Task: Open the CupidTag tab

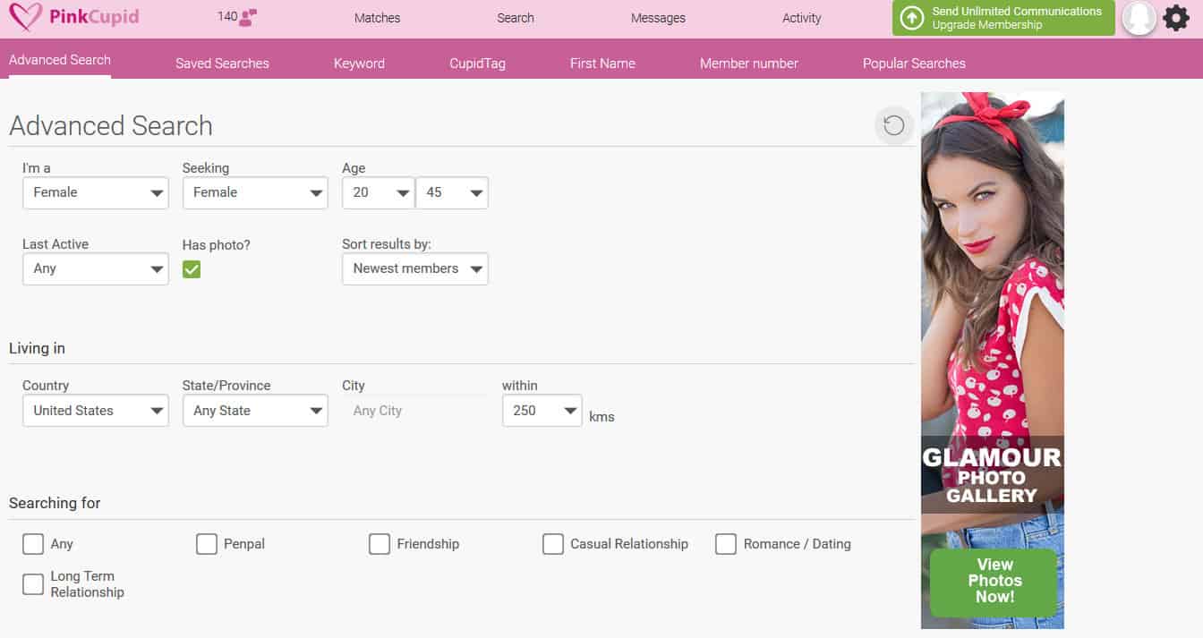Action: tap(477, 64)
